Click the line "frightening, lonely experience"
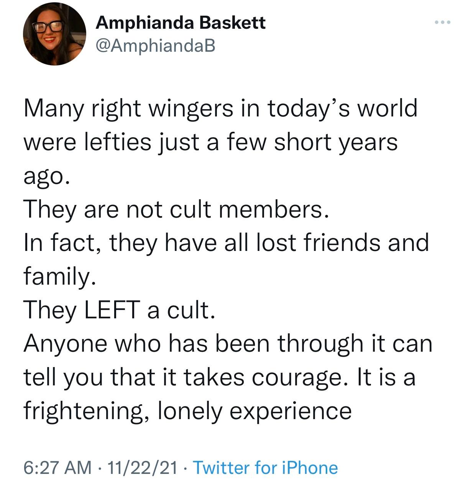The image size is (476, 485). coord(188,411)
